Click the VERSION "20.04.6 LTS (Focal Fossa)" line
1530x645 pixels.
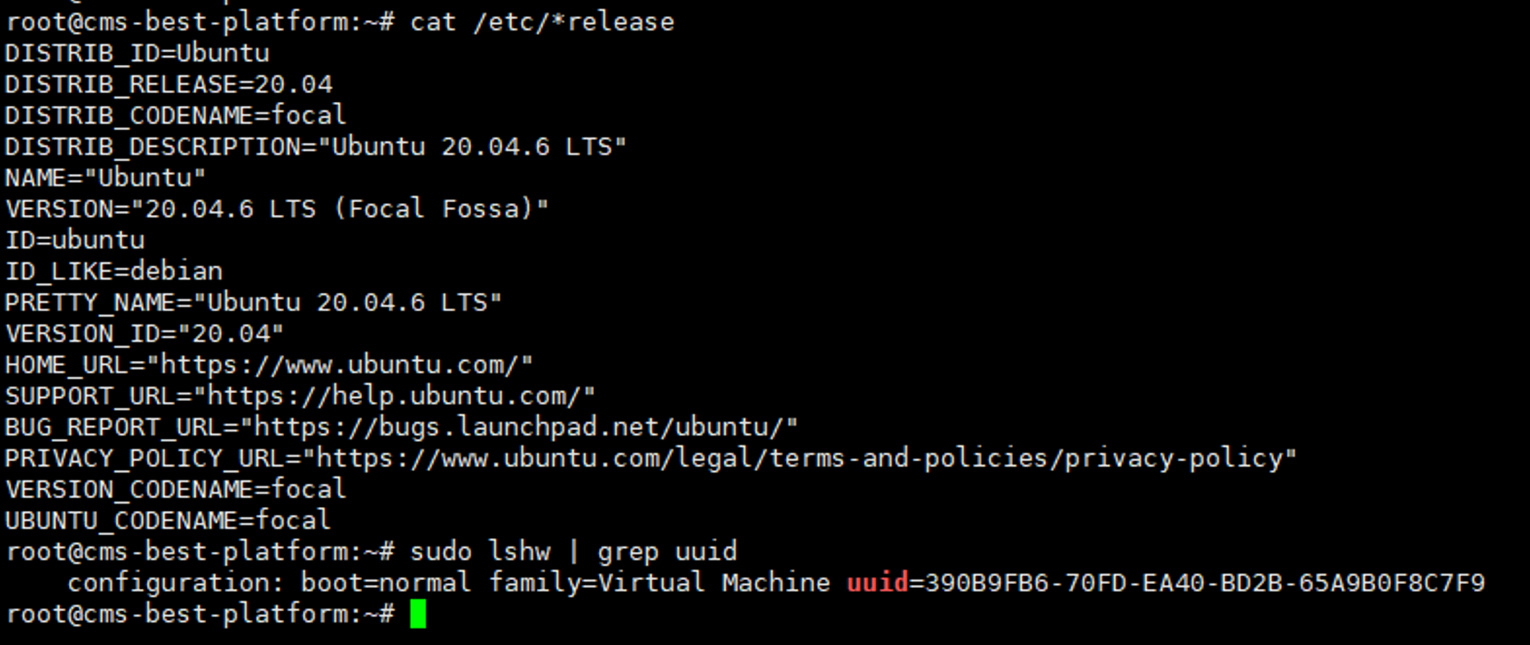pos(277,209)
